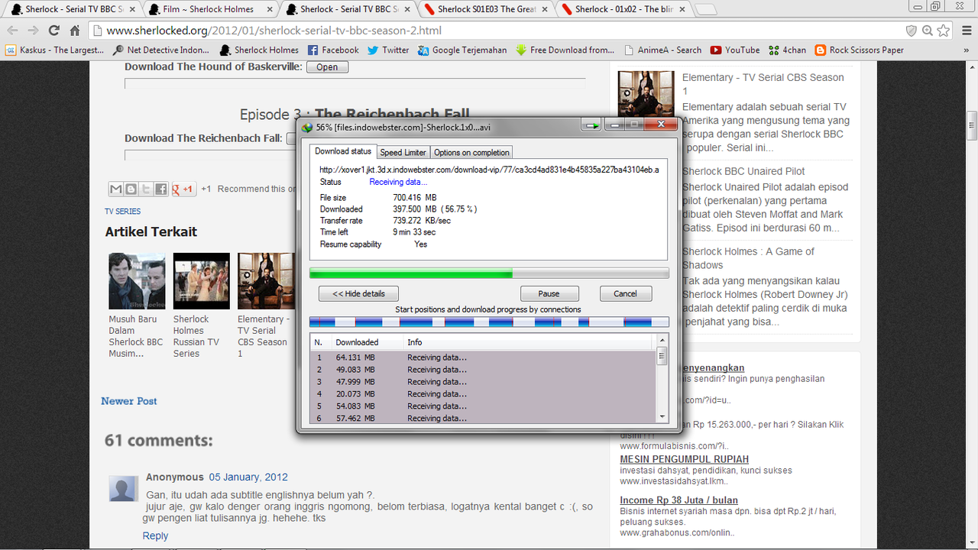Open the Google Terjemahan bookmark
This screenshot has height=550, width=978.
tap(462, 50)
